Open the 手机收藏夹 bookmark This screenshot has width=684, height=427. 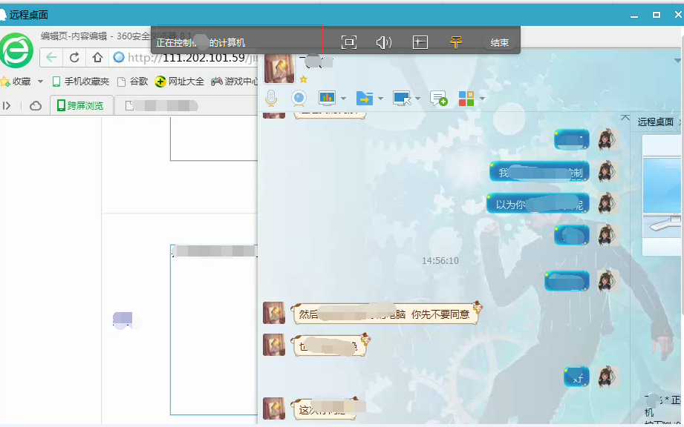pos(81,82)
